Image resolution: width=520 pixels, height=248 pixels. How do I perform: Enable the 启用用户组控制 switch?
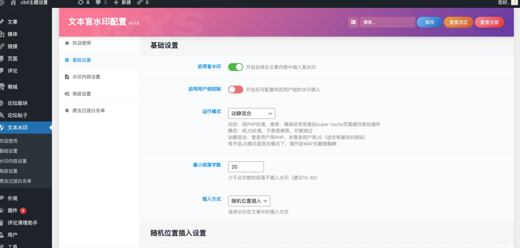(x=236, y=90)
